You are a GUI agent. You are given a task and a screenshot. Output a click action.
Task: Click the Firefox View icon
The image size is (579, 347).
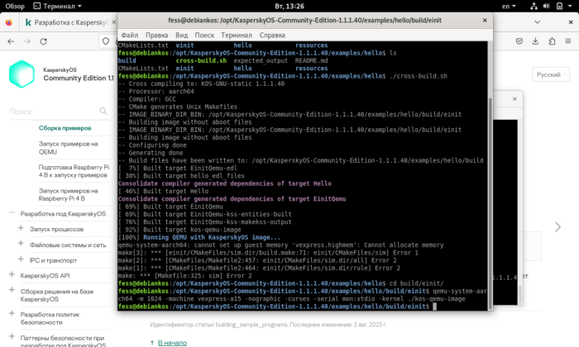[x=9, y=22]
